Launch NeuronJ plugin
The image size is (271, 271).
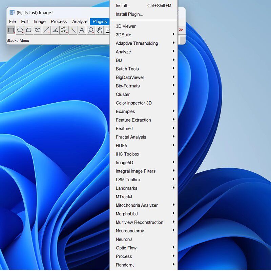click(143, 239)
